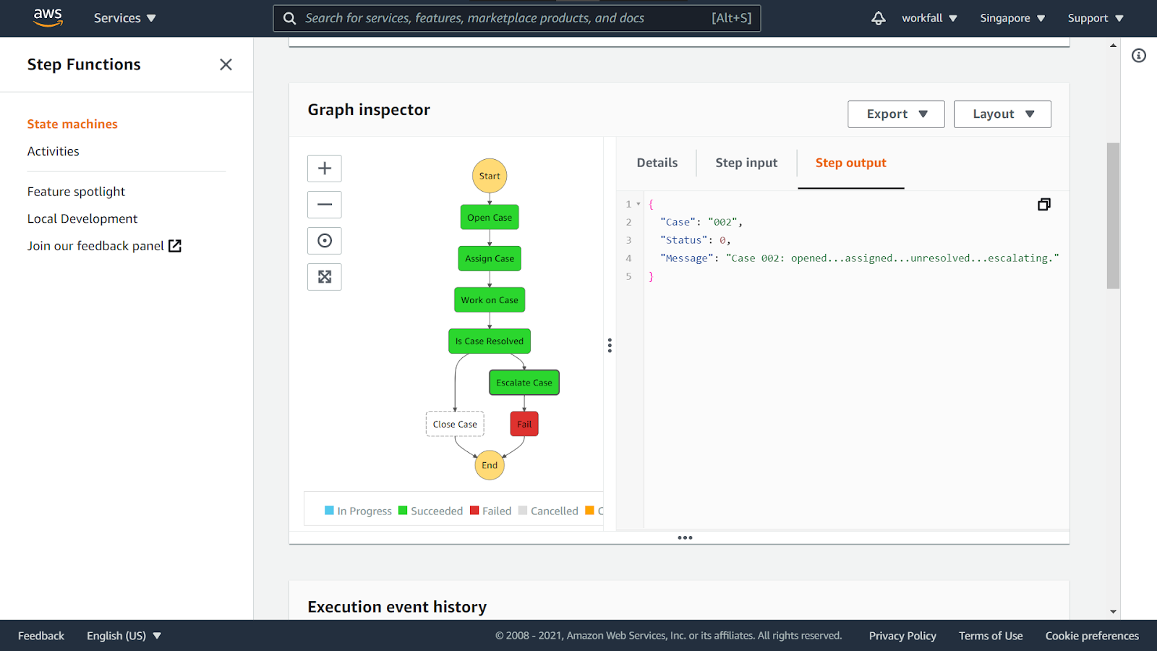Open the Privacy Policy link
The width and height of the screenshot is (1157, 651).
pyautogui.click(x=902, y=636)
